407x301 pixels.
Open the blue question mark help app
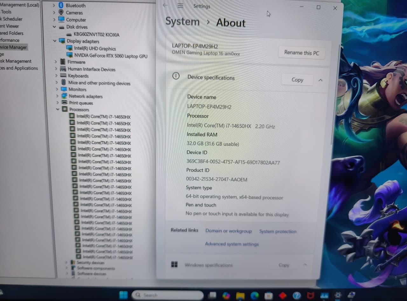(297, 296)
